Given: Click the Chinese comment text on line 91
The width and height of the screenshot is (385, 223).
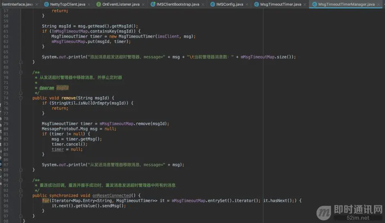Looking at the screenshot, I should click(x=108, y=185).
